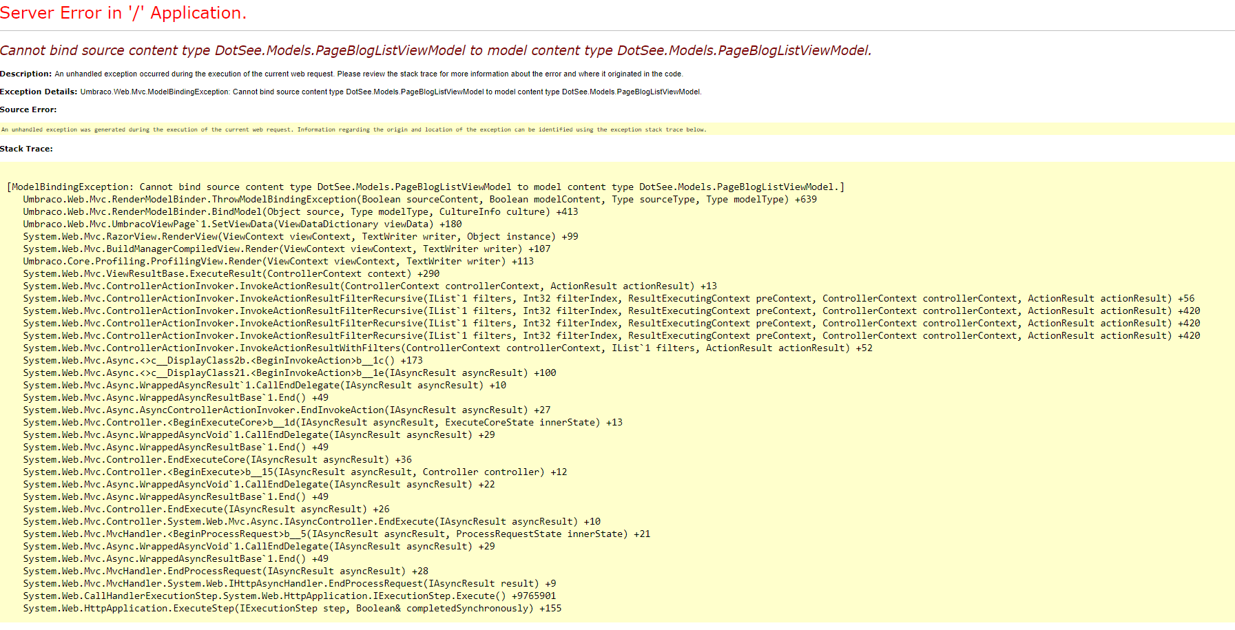Click the 'WrappedAsyncVoid`1.CallEndDelegate' +22 trace line
This screenshot has width=1235, height=630.
(x=259, y=484)
